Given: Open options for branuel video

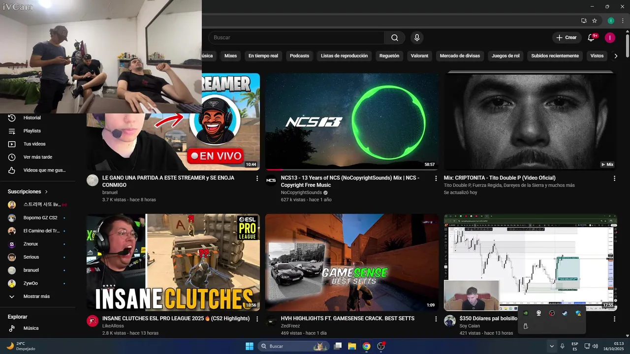Looking at the screenshot, I should [x=257, y=178].
